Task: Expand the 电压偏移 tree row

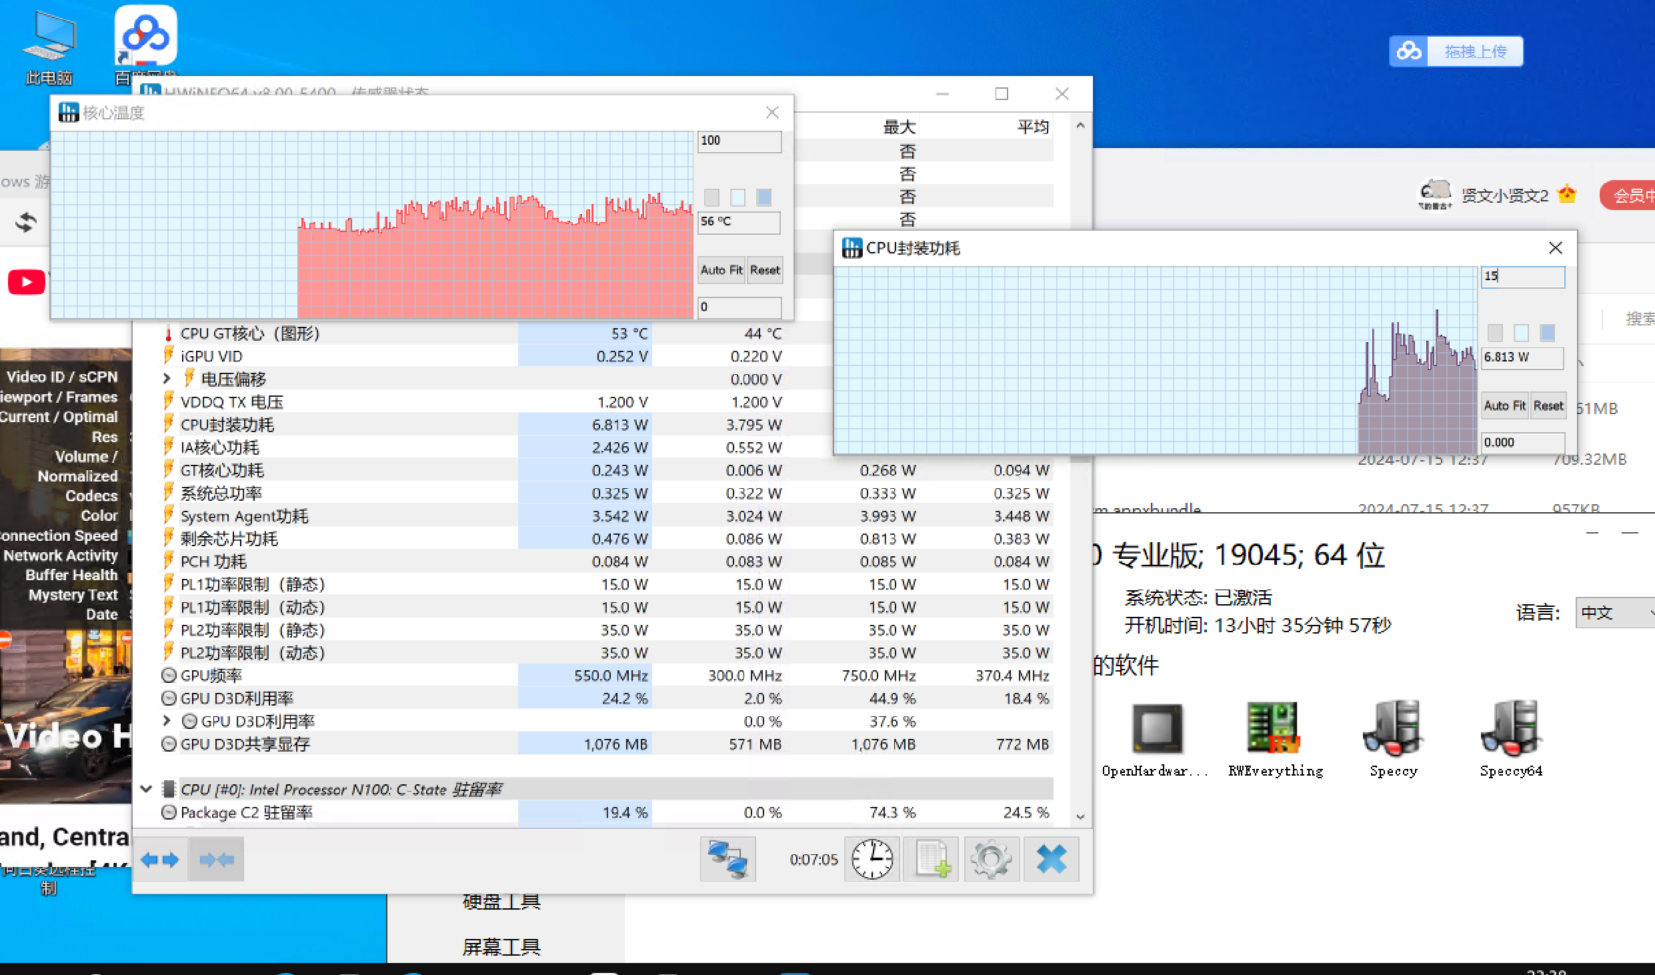Action: tap(167, 379)
